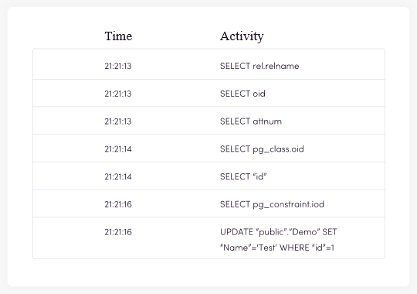Click the word UPDATE in the last row

[x=237, y=232]
